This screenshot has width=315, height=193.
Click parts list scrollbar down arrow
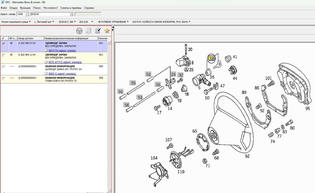(109, 190)
